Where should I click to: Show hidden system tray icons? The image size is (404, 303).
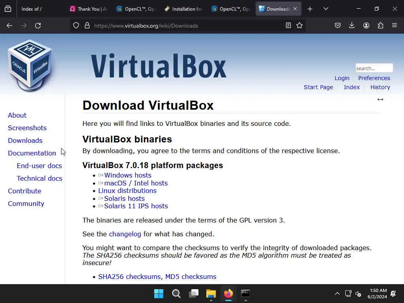pyautogui.click(x=337, y=294)
